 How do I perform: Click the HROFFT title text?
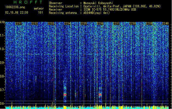click(28, 2)
